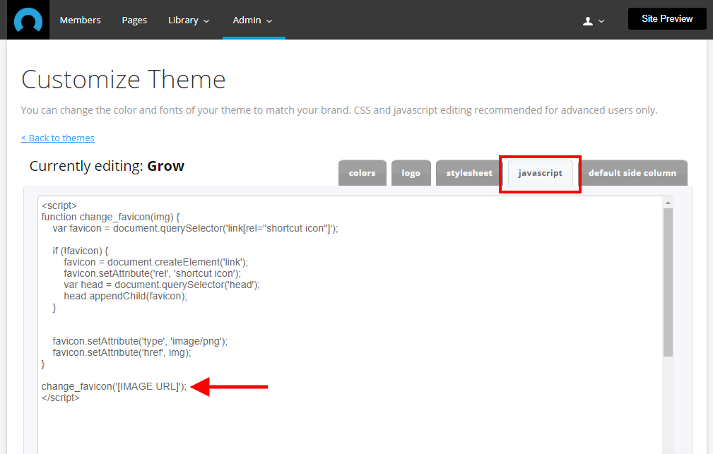The height and width of the screenshot is (454, 713).
Task: Click the Site Preview button
Action: click(x=667, y=18)
